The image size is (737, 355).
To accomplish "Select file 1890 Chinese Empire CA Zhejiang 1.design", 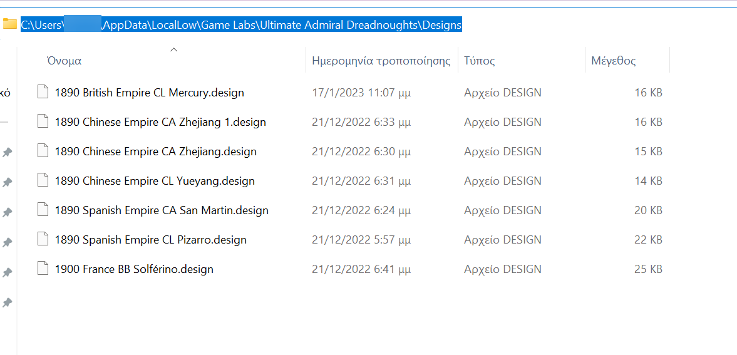I will tap(160, 122).
